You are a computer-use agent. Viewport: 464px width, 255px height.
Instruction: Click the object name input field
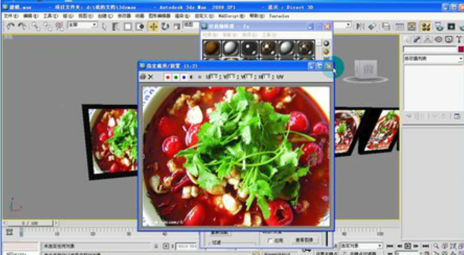[430, 49]
